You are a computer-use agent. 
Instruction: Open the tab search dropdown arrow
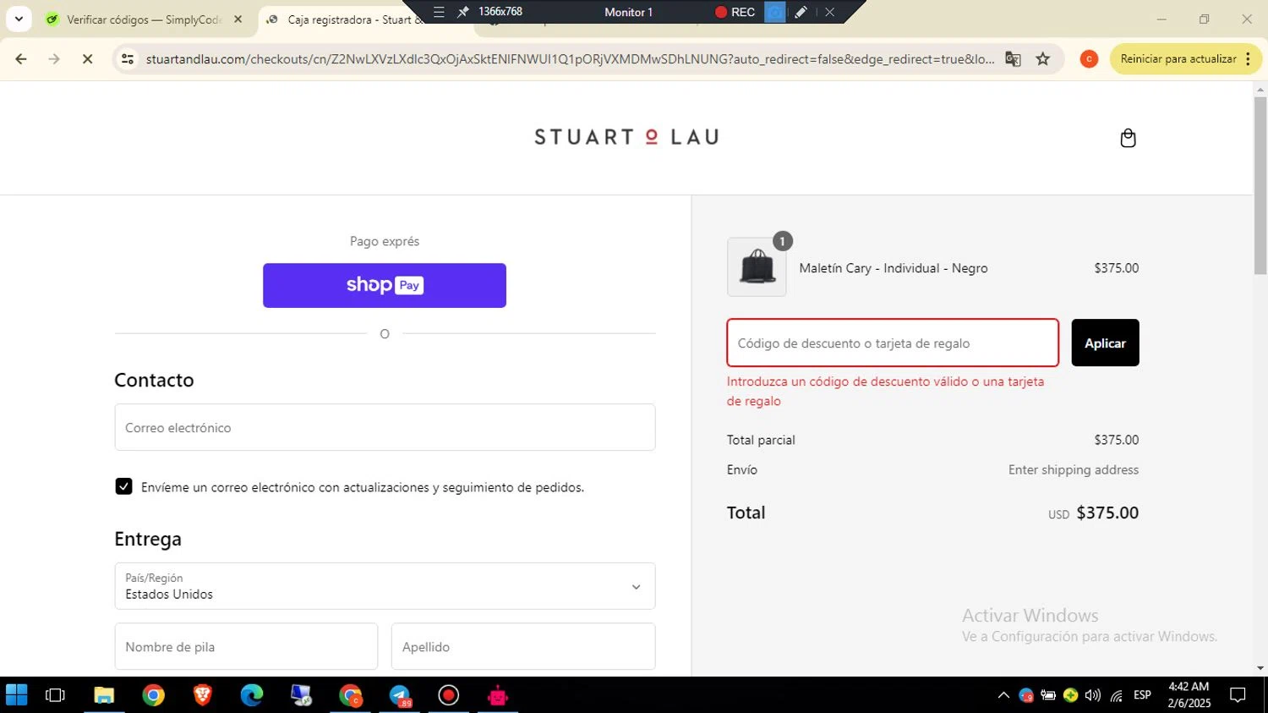[x=19, y=19]
